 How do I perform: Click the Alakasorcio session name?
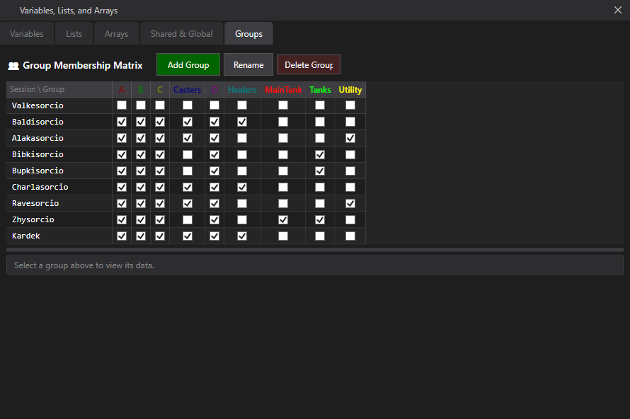pyautogui.click(x=38, y=138)
